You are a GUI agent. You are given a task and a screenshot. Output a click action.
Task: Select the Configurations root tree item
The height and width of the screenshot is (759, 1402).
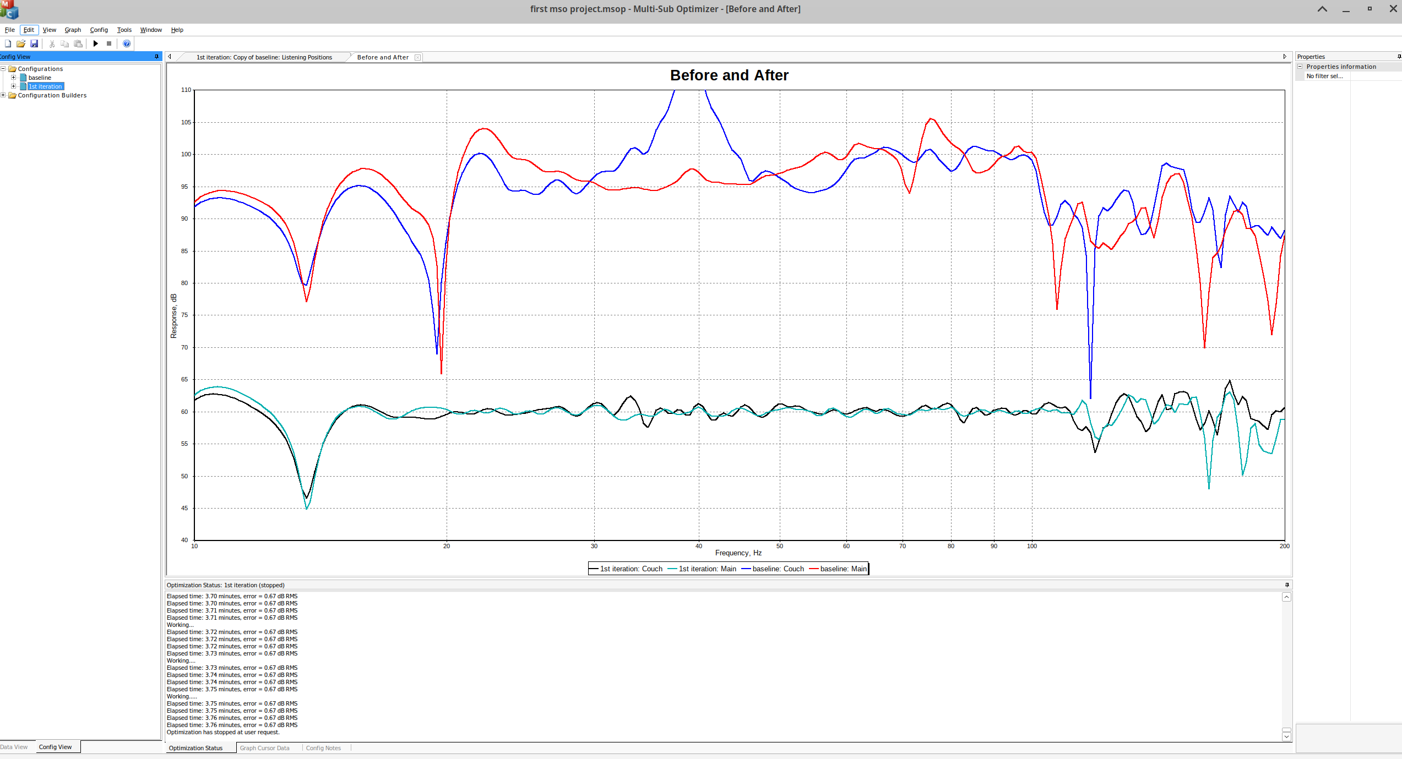click(x=40, y=69)
